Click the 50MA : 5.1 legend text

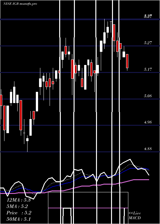(x=19, y=219)
